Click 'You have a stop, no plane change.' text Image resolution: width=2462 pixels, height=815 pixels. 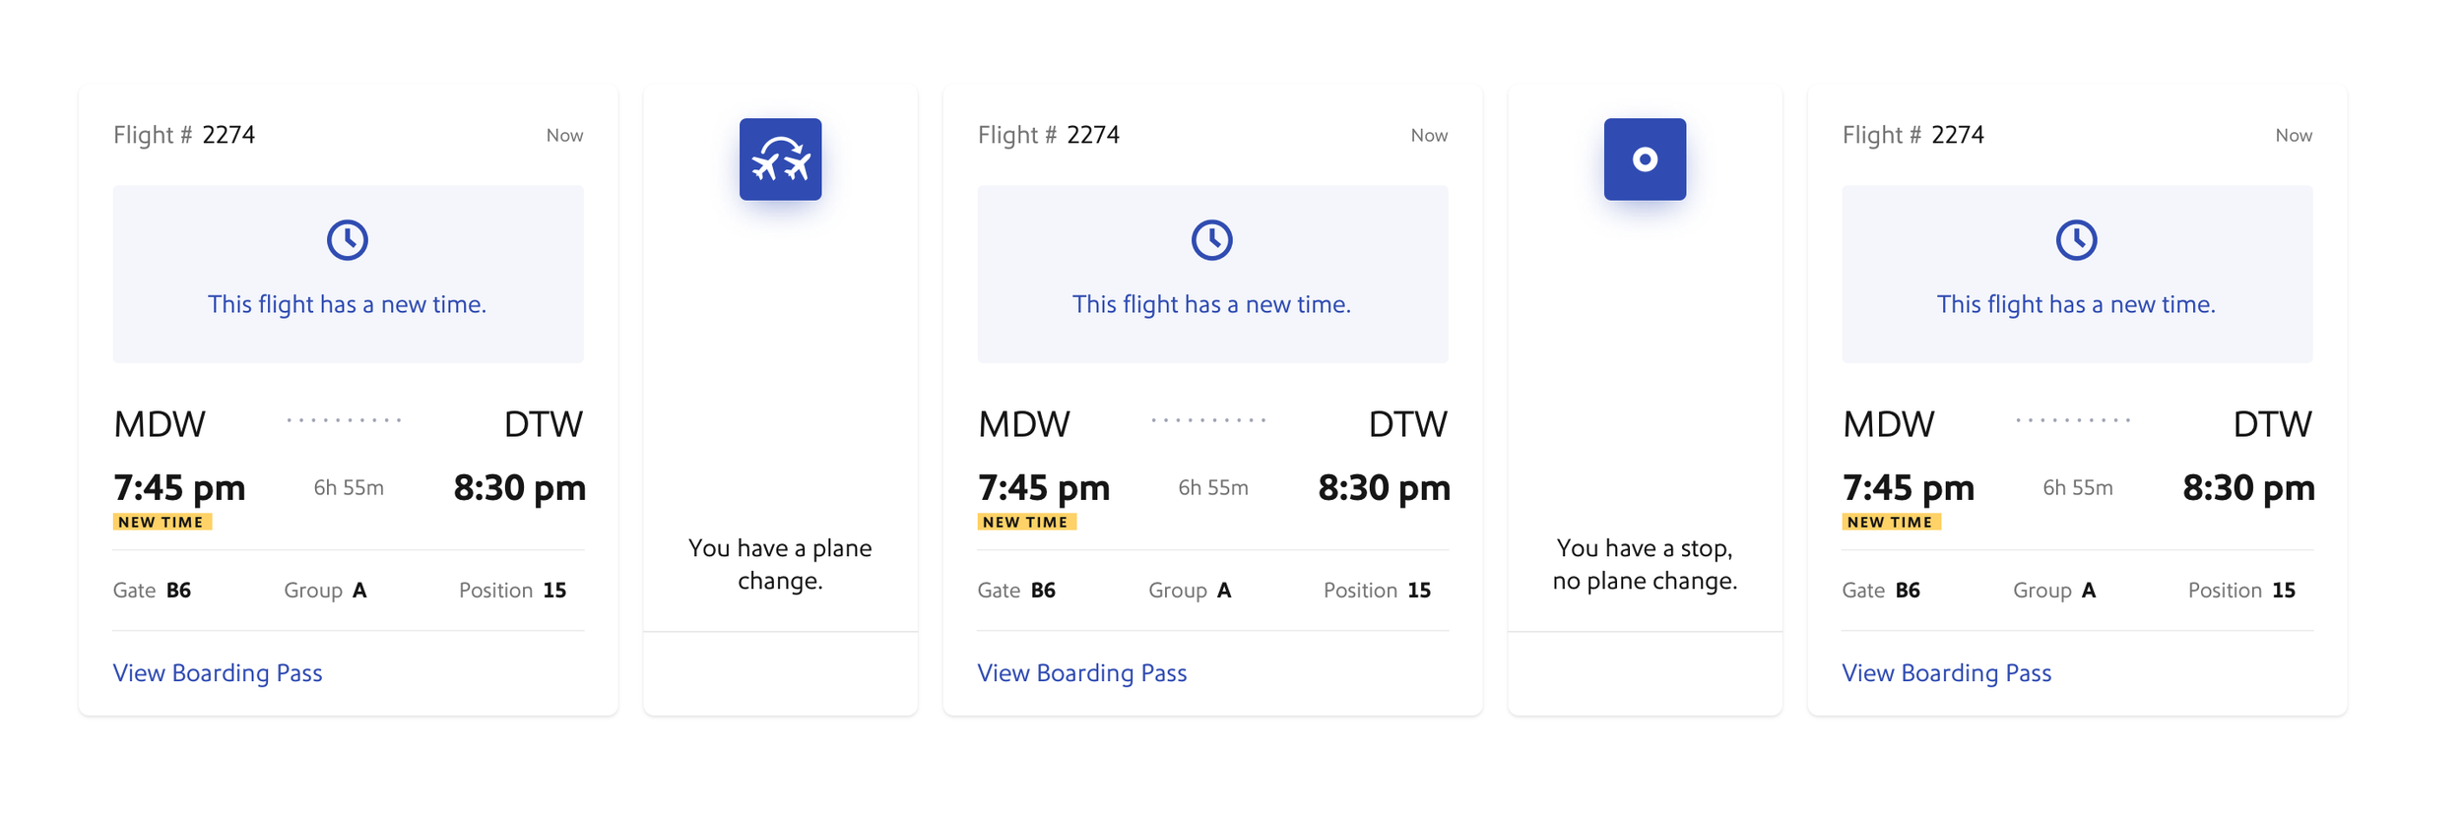[x=1645, y=564]
